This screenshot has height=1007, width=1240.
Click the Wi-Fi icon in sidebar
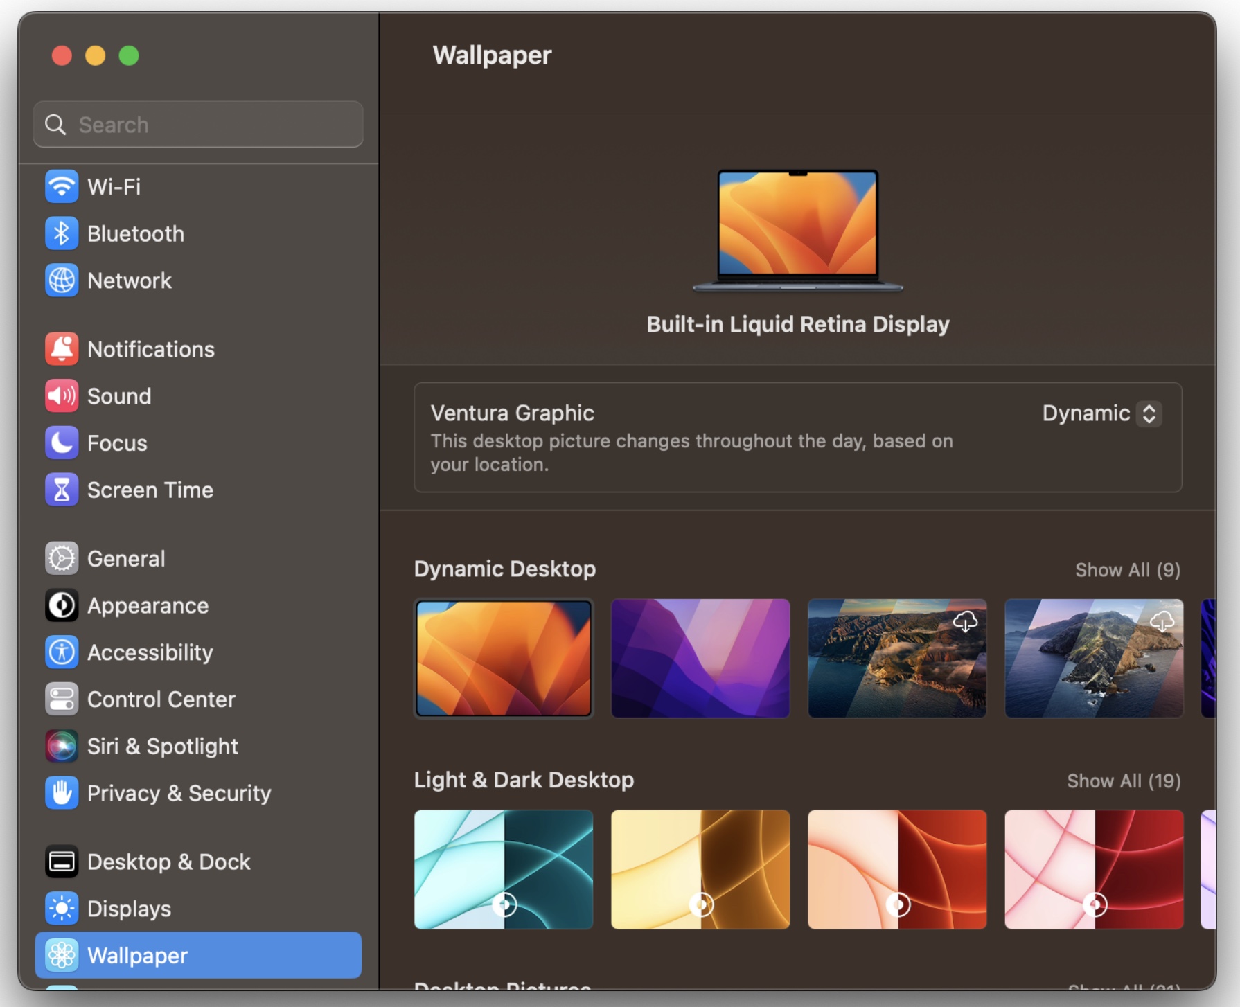click(62, 187)
